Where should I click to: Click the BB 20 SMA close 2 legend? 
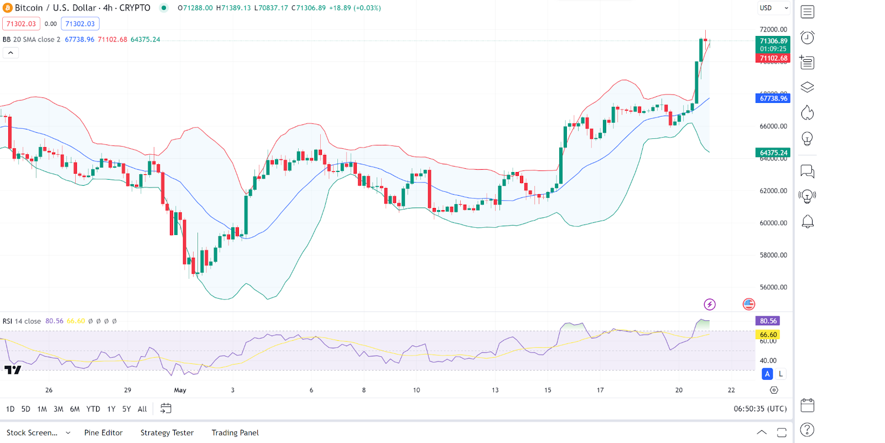[32, 40]
